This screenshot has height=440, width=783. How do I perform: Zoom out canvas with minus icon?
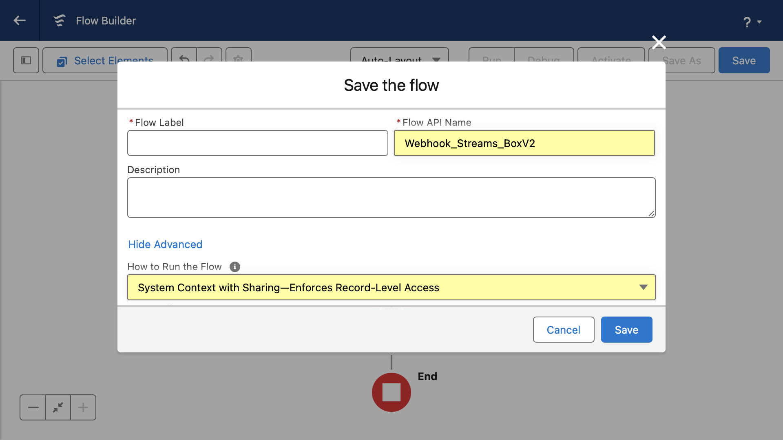tap(33, 407)
